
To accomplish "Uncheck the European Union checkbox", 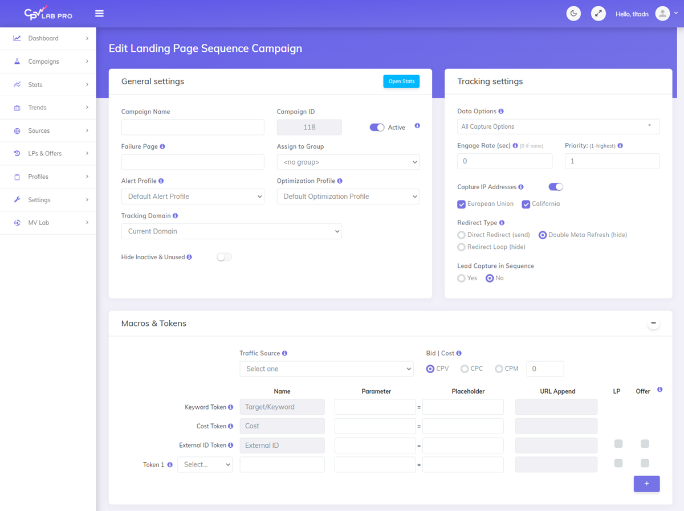I will tap(462, 204).
